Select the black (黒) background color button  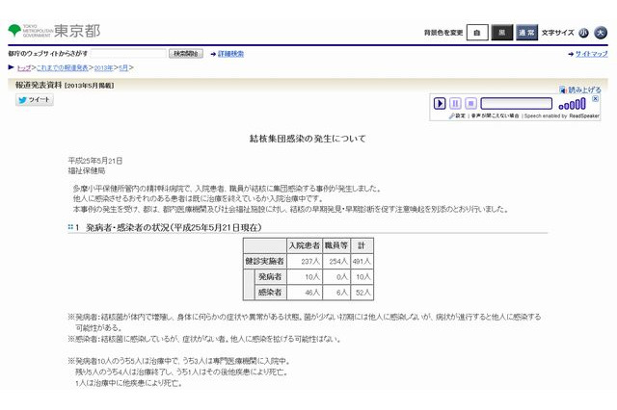coord(502,32)
